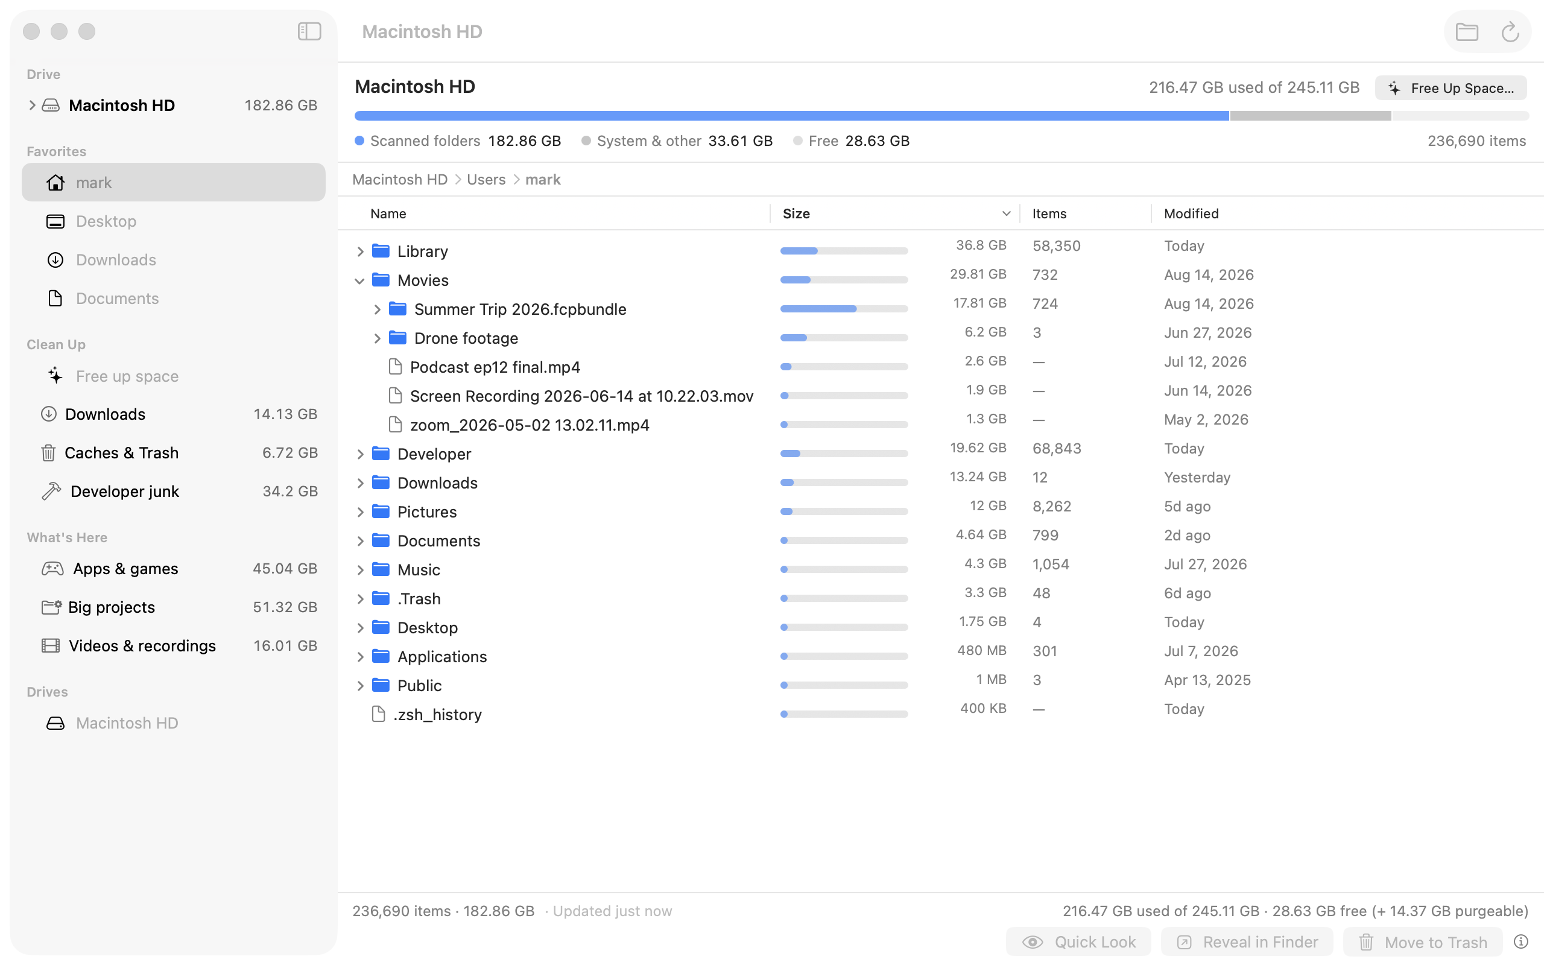Collapse the Movies folder
Image resolution: width=1544 pixels, height=965 pixels.
click(360, 281)
